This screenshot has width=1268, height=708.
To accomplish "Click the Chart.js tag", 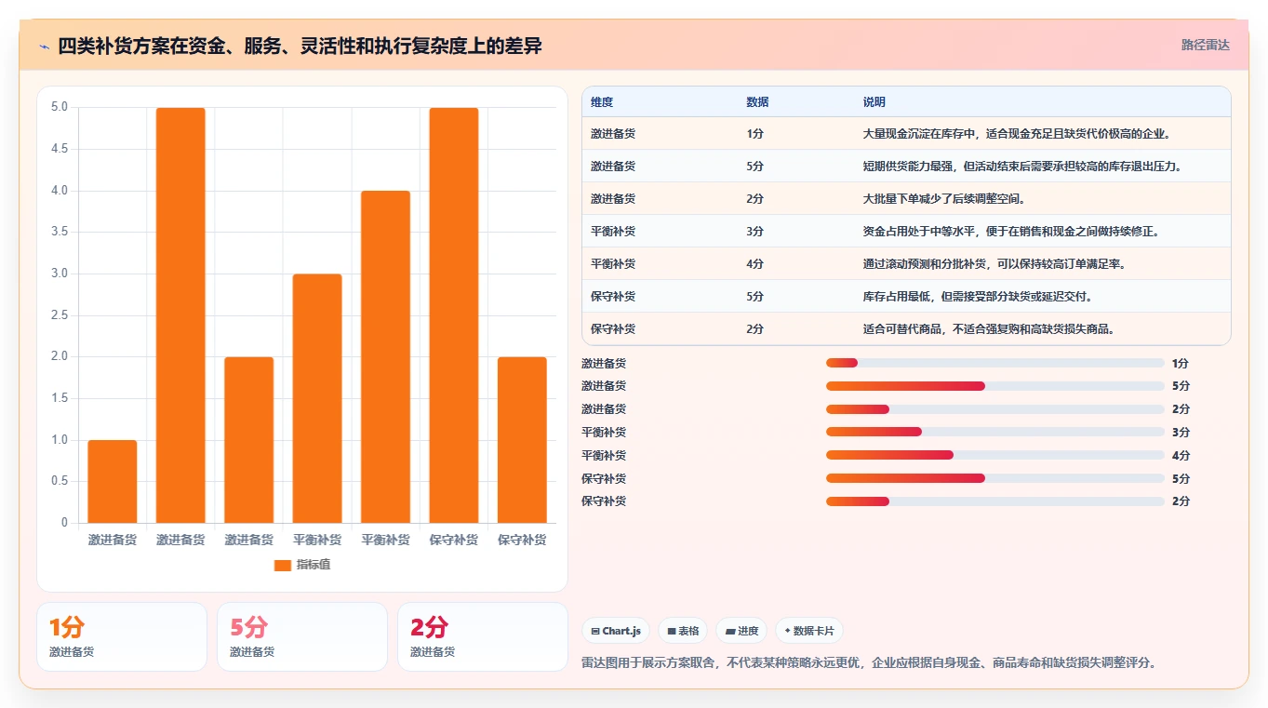I will coord(616,631).
